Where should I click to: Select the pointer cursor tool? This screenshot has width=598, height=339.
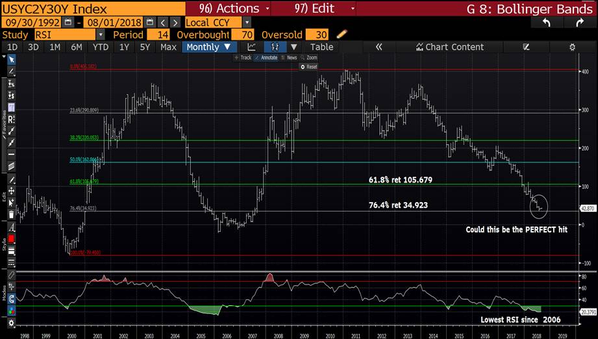[12, 60]
